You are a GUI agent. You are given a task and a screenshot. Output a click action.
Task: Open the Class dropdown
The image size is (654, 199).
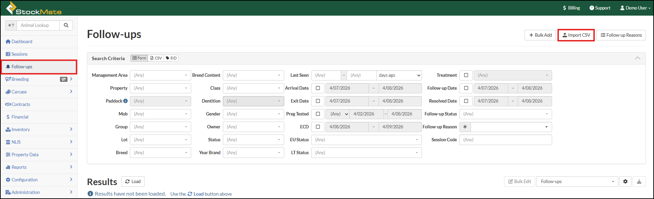(x=254, y=88)
